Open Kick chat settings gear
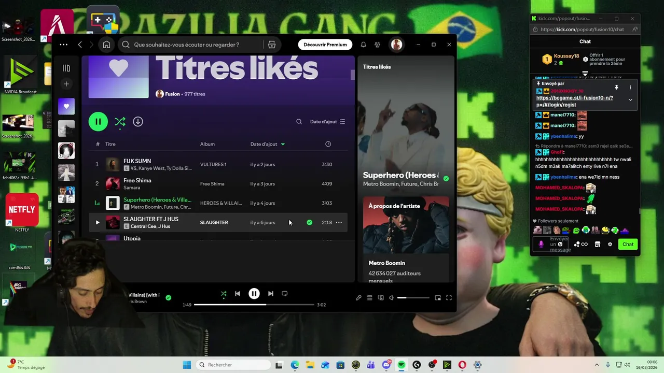 (610, 244)
